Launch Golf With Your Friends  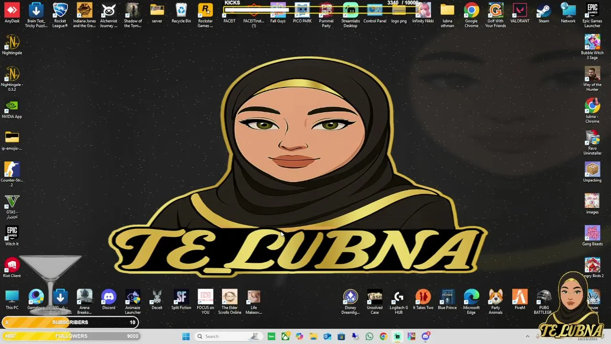point(495,15)
